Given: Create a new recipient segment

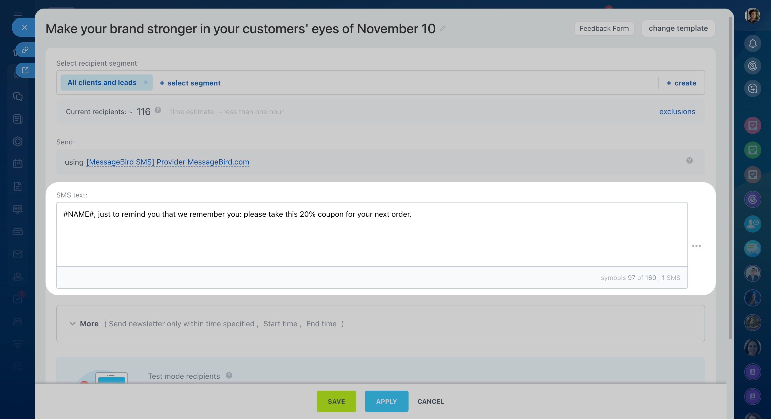Looking at the screenshot, I should point(681,83).
